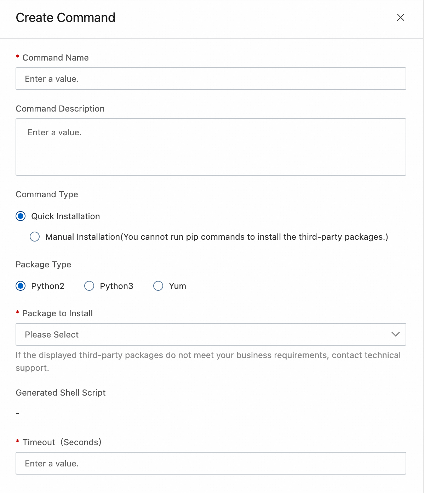Click the Create Command dialog title

pos(65,18)
